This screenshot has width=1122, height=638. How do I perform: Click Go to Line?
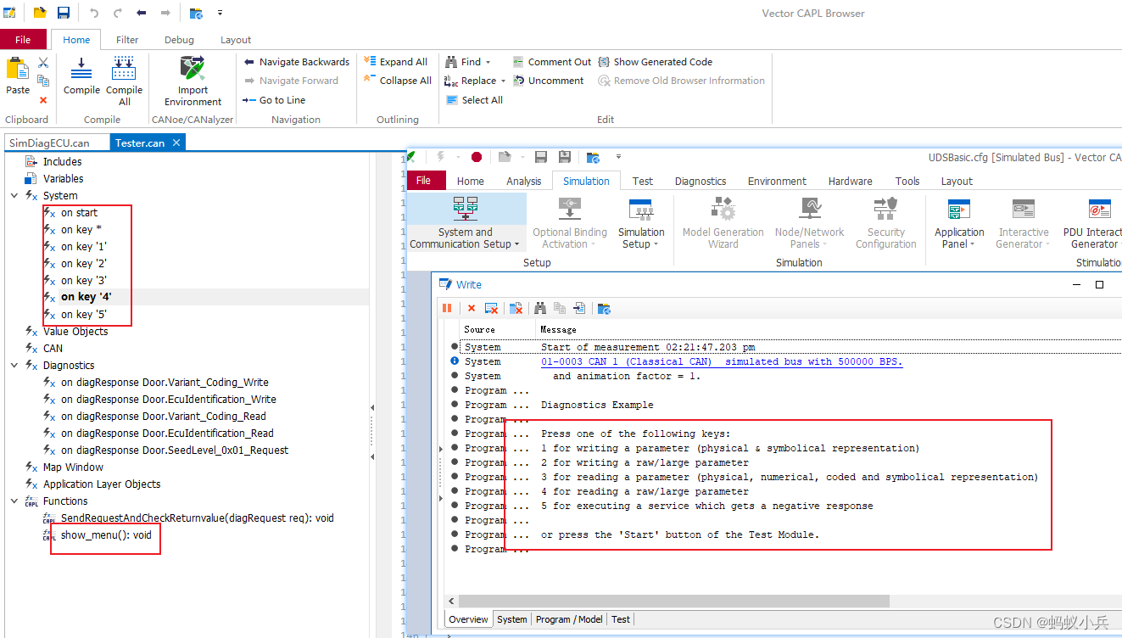point(275,100)
